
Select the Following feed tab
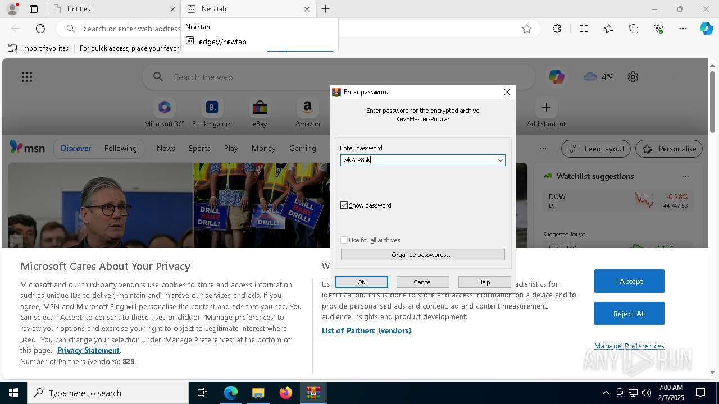click(x=121, y=149)
